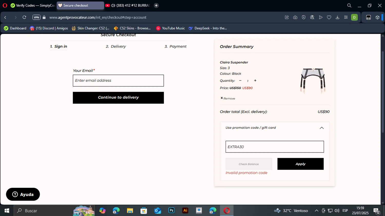385x216 pixels.
Task: Select the 2. Delivery checkout step
Action: pos(116,46)
